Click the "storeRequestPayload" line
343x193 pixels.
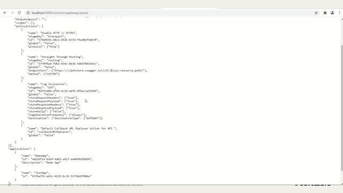click(x=53, y=101)
